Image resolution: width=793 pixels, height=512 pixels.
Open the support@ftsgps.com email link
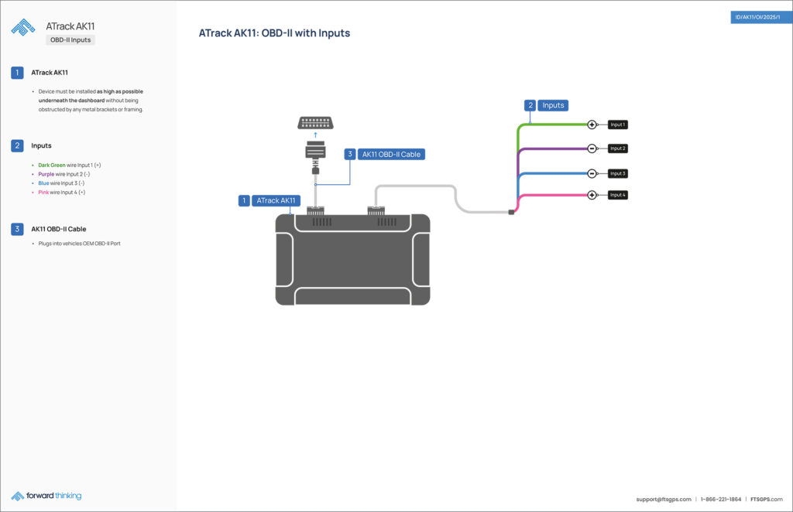pos(664,500)
